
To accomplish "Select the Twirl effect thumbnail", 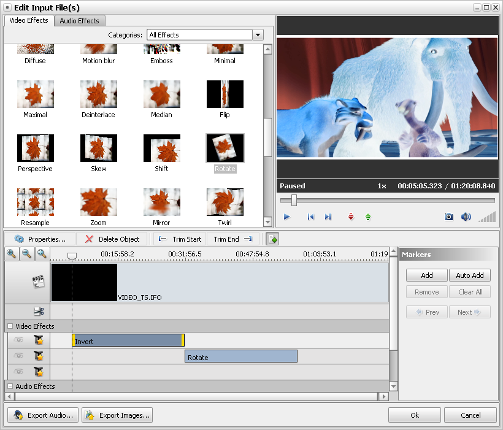I will [225, 202].
